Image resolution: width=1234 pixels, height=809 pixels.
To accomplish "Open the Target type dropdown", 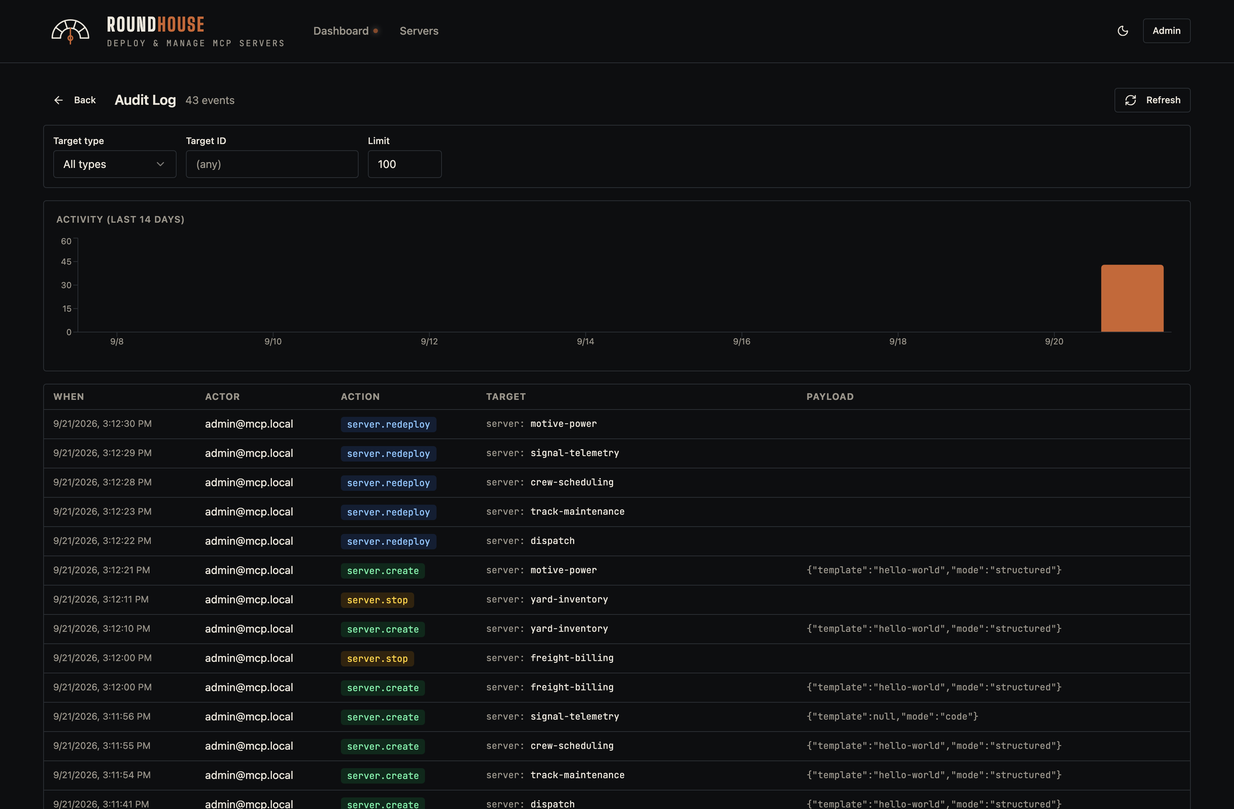I will (x=115, y=164).
